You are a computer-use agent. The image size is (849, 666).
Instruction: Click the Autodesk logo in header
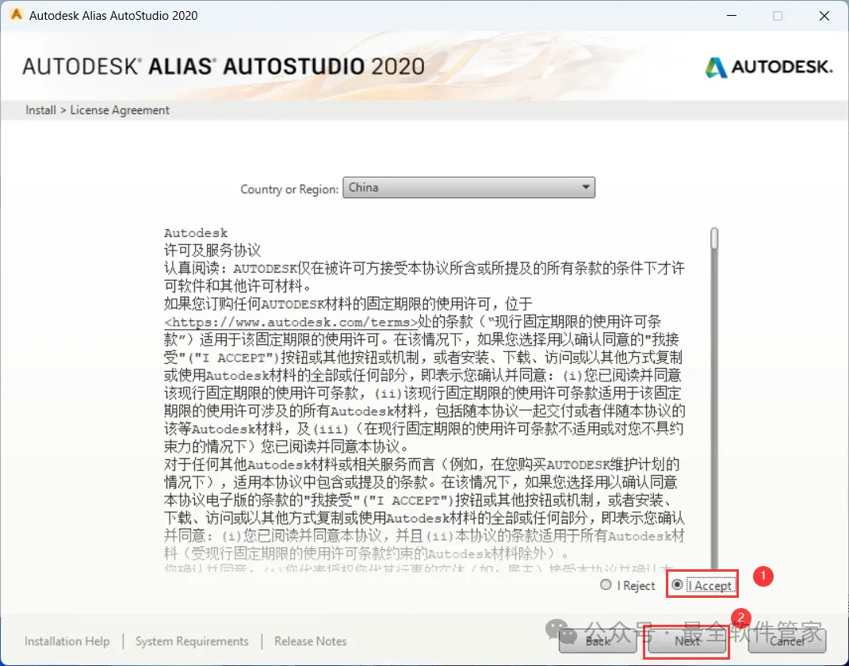pyautogui.click(x=768, y=67)
